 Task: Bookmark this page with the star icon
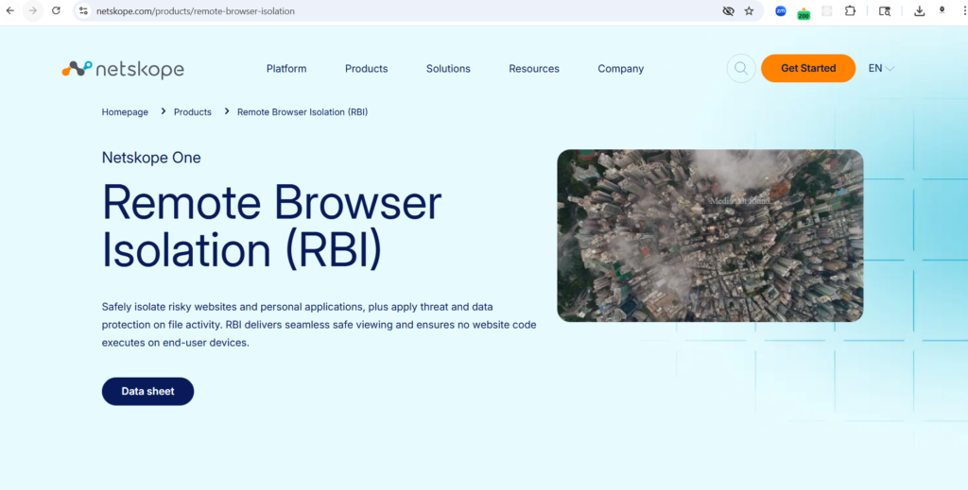[749, 11]
